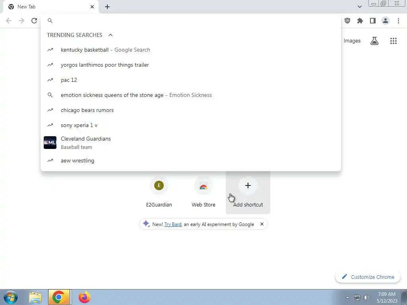407x305 pixels.
Task: Show hidden system tray icons
Action: click(x=347, y=297)
